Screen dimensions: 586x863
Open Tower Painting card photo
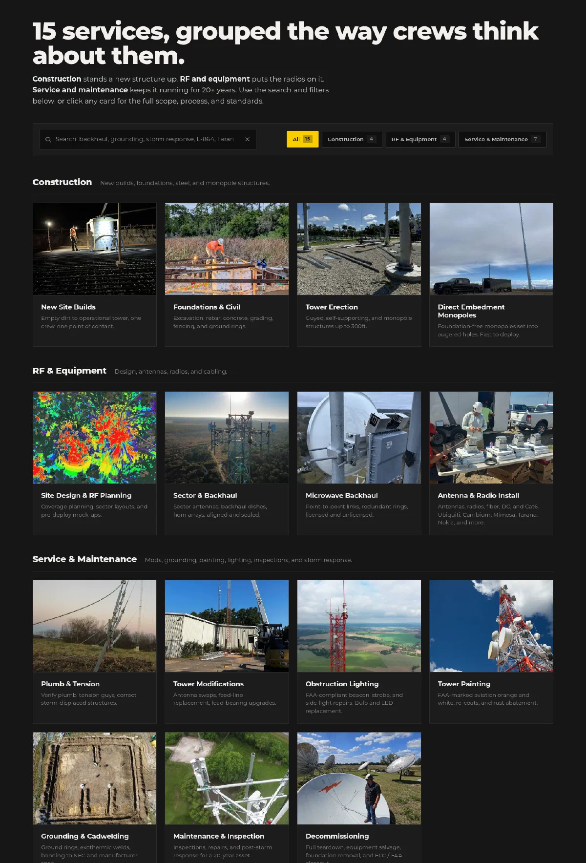[x=491, y=626]
